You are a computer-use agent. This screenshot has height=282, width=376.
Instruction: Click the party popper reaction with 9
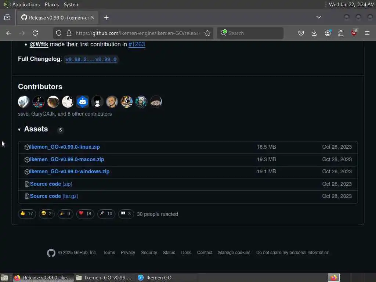65,214
